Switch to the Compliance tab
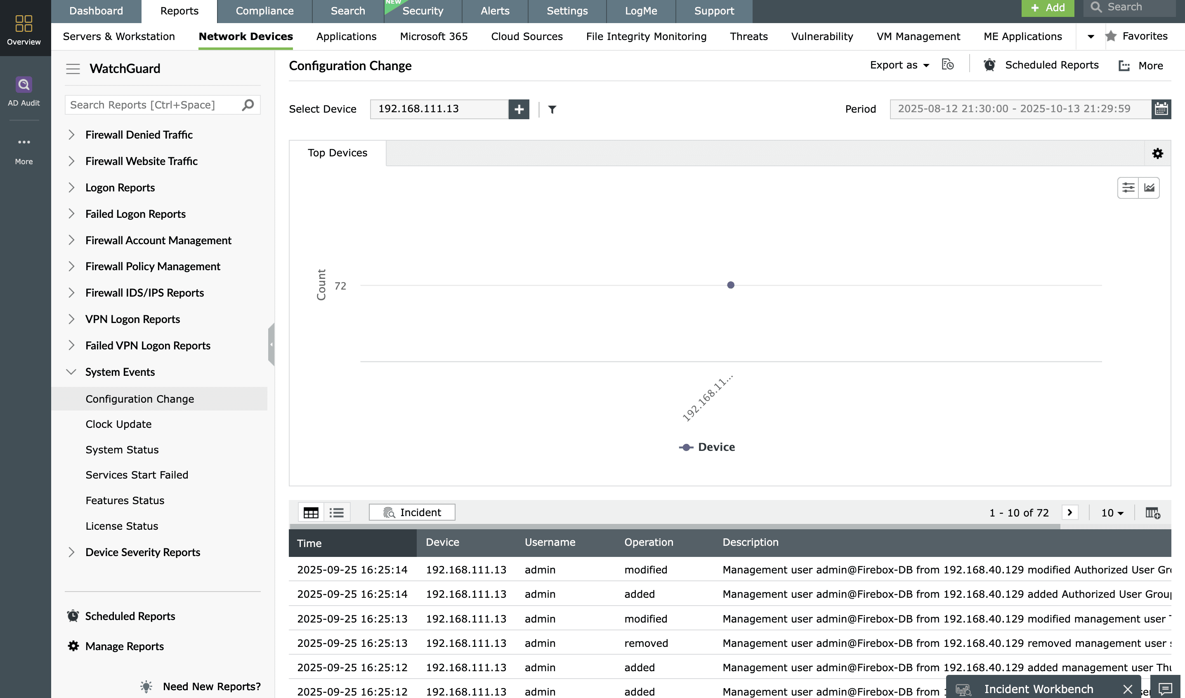Image resolution: width=1185 pixels, height=698 pixels. (x=264, y=11)
